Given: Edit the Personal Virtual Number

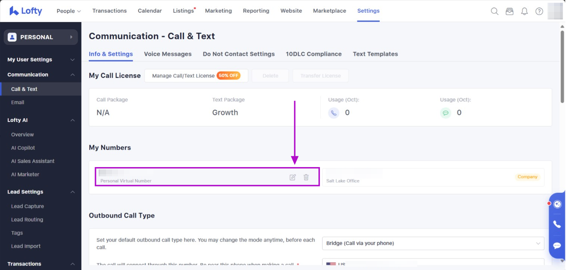Looking at the screenshot, I should [293, 177].
